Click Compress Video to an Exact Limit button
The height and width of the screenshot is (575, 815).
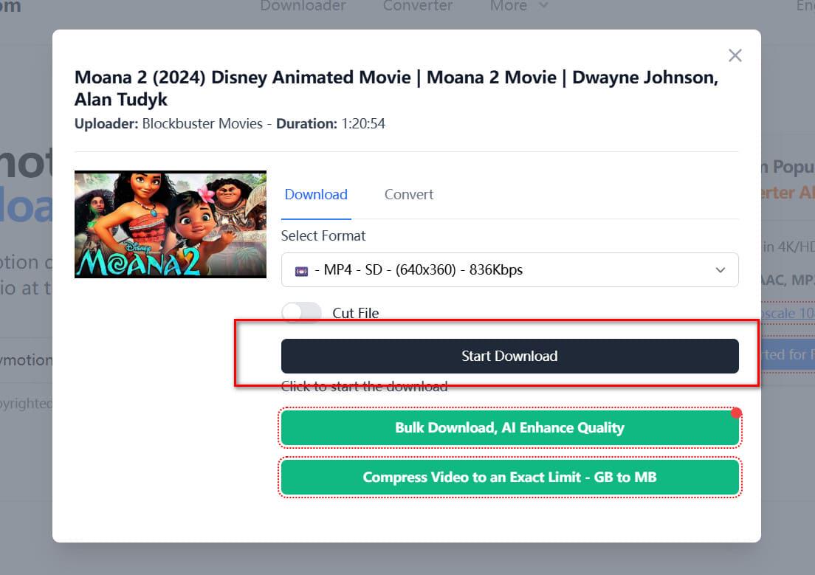pyautogui.click(x=509, y=478)
